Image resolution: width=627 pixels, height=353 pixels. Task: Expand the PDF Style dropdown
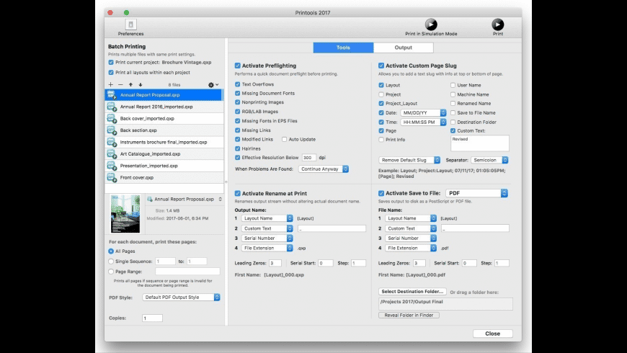coord(181,297)
